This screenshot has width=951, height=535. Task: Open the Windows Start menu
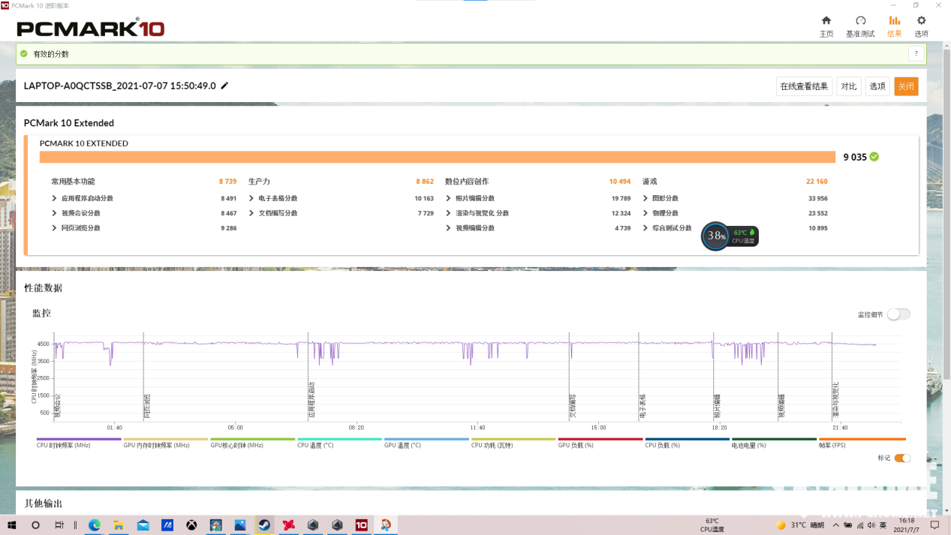point(12,525)
